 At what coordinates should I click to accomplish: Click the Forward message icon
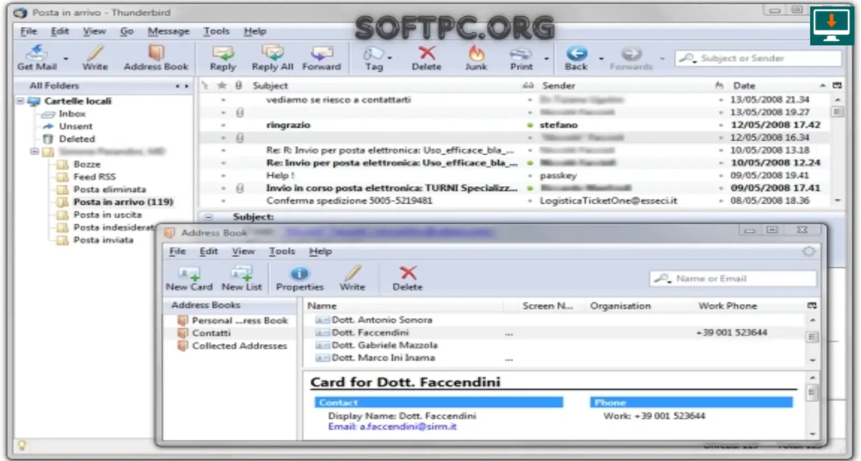point(322,53)
